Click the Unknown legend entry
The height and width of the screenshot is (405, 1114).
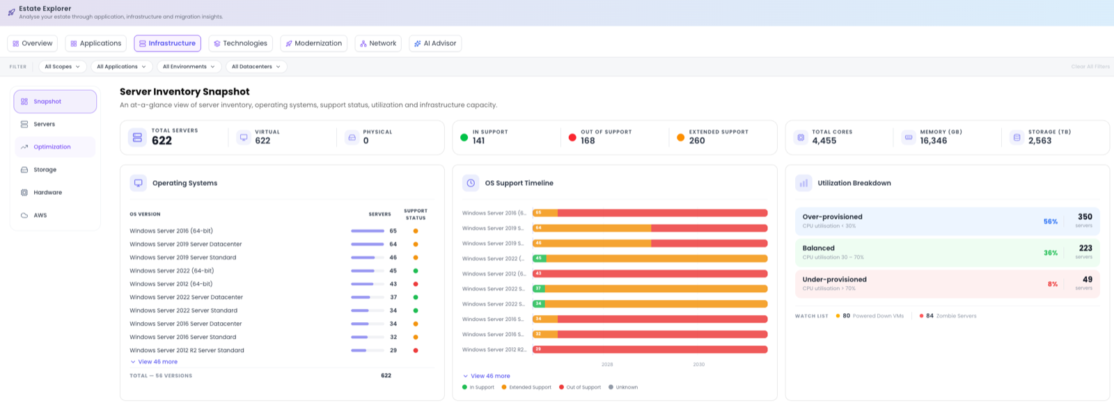[623, 388]
